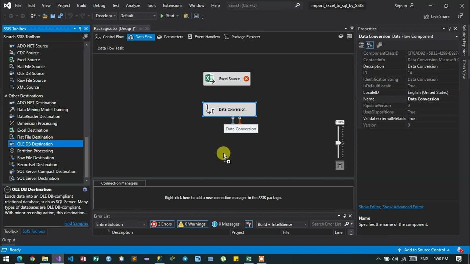Click the Show Editor link

[x=370, y=207]
